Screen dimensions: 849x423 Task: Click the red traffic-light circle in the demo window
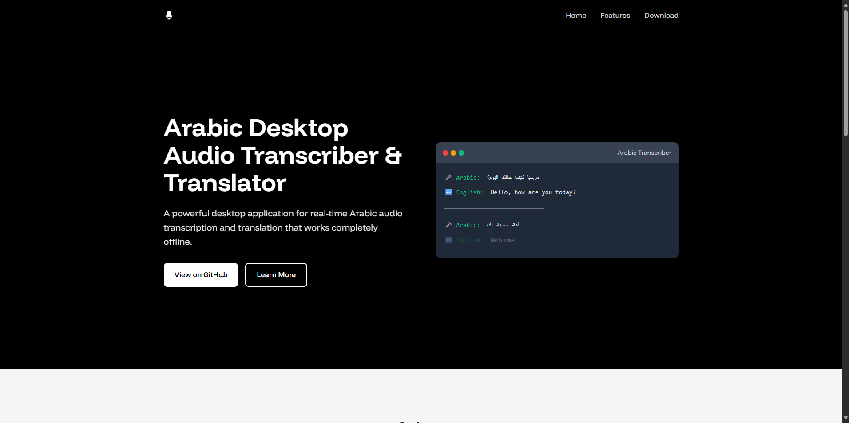[x=445, y=153]
